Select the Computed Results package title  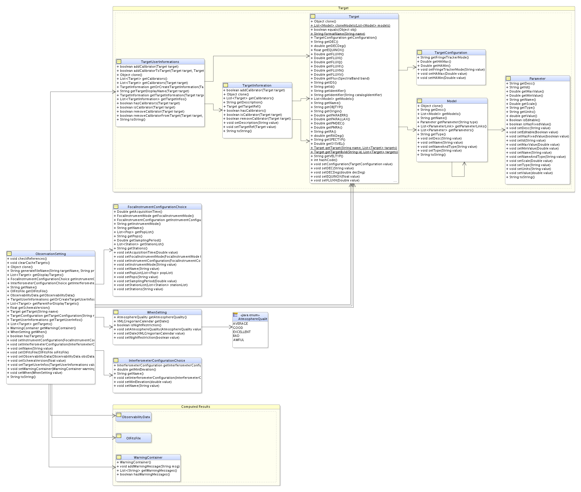(x=196, y=407)
